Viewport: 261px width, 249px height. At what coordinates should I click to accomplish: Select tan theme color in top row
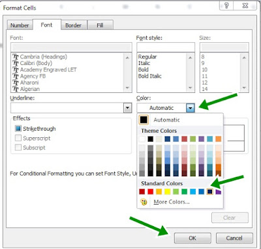point(159,139)
